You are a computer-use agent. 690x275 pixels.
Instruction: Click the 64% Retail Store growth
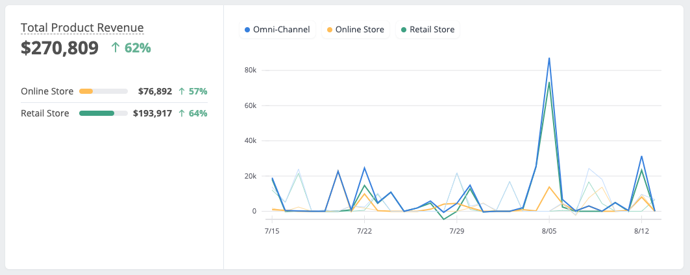tap(193, 113)
